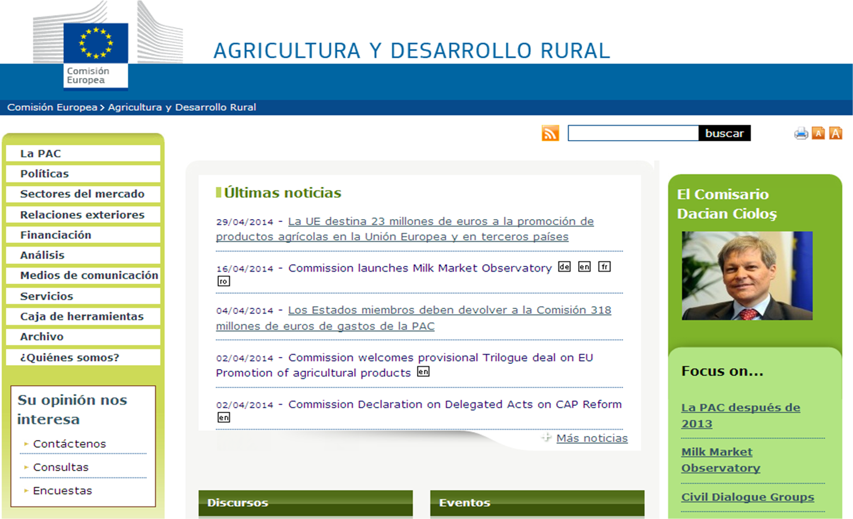Click into the search text field
Viewport: 853px width, 519px height.
[x=633, y=133]
